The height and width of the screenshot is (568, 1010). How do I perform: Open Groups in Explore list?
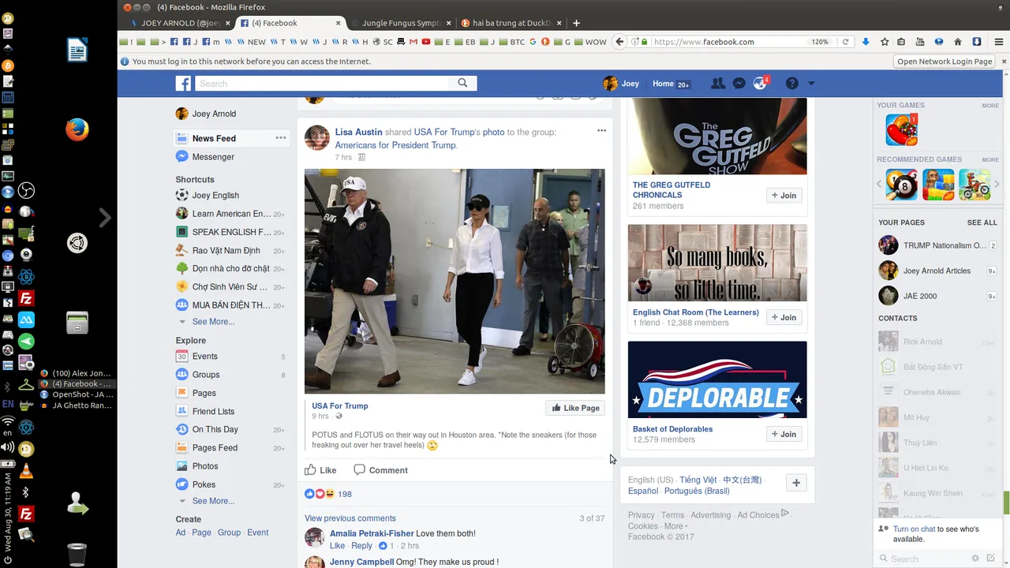pyautogui.click(x=206, y=375)
